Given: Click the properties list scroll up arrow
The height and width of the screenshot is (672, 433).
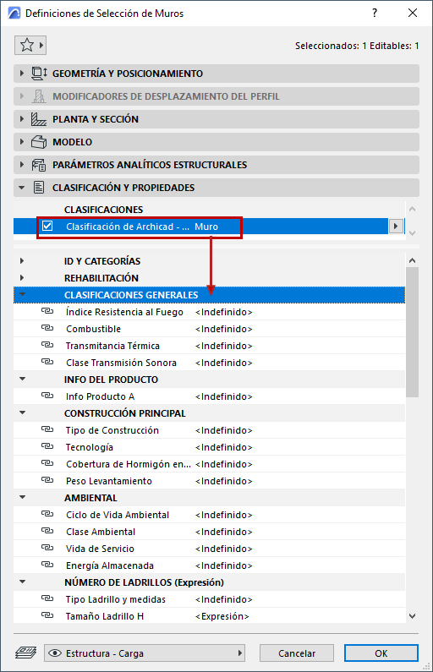Looking at the screenshot, I should click(x=412, y=260).
